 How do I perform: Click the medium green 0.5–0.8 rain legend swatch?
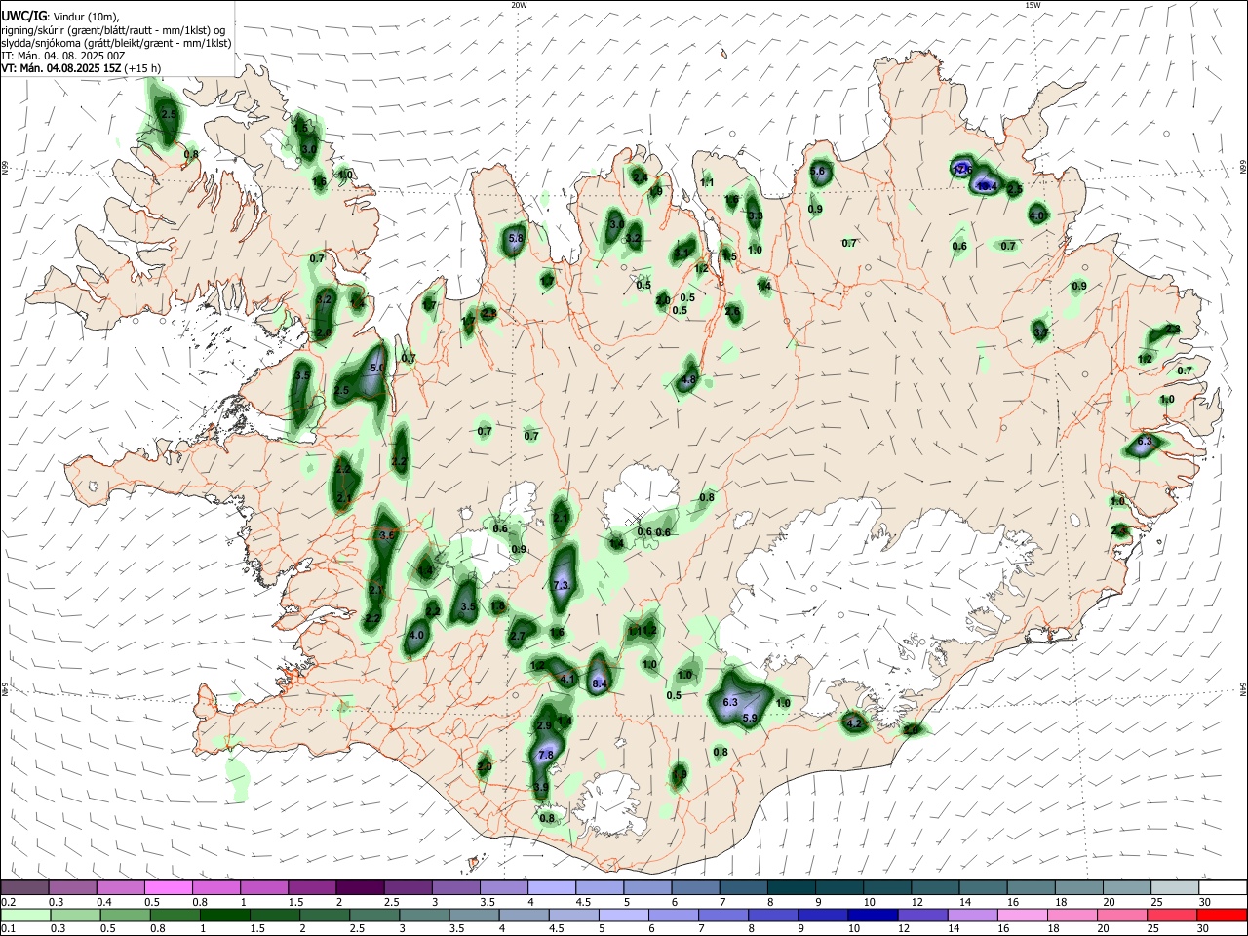[x=125, y=915]
